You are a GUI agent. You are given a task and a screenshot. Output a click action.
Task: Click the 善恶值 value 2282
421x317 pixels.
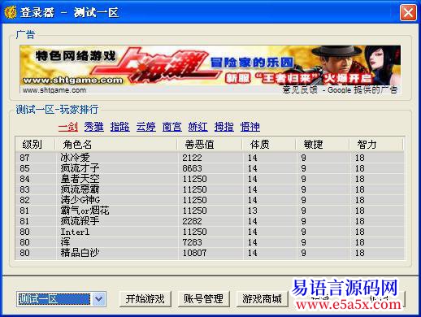coord(192,221)
